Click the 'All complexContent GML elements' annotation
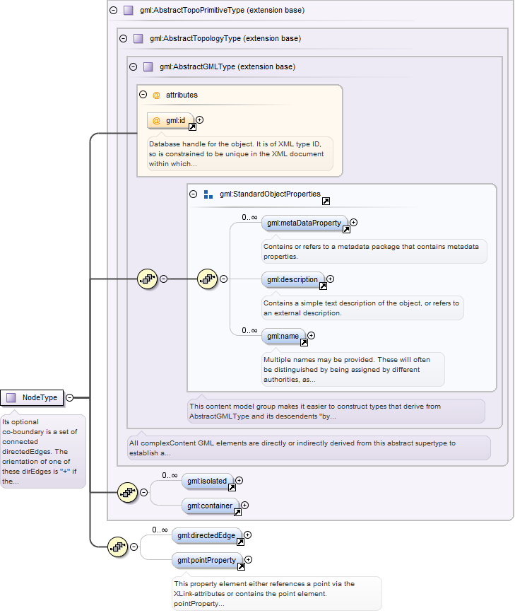The width and height of the screenshot is (515, 613). (309, 448)
